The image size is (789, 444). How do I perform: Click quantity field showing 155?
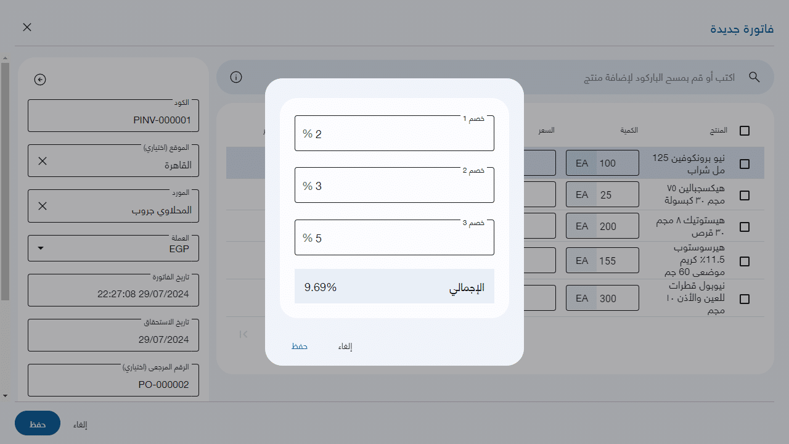click(x=618, y=260)
